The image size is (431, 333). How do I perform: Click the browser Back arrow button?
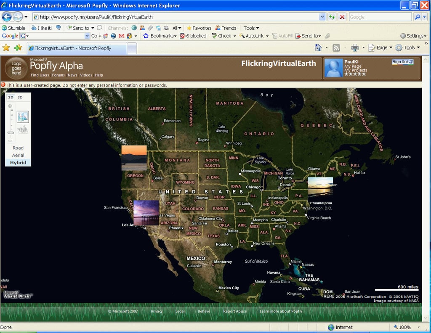7,17
